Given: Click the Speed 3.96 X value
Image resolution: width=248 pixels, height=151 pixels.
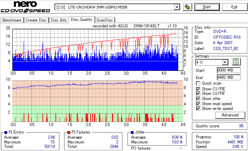Looking at the screenshot, I should (x=238, y=147).
